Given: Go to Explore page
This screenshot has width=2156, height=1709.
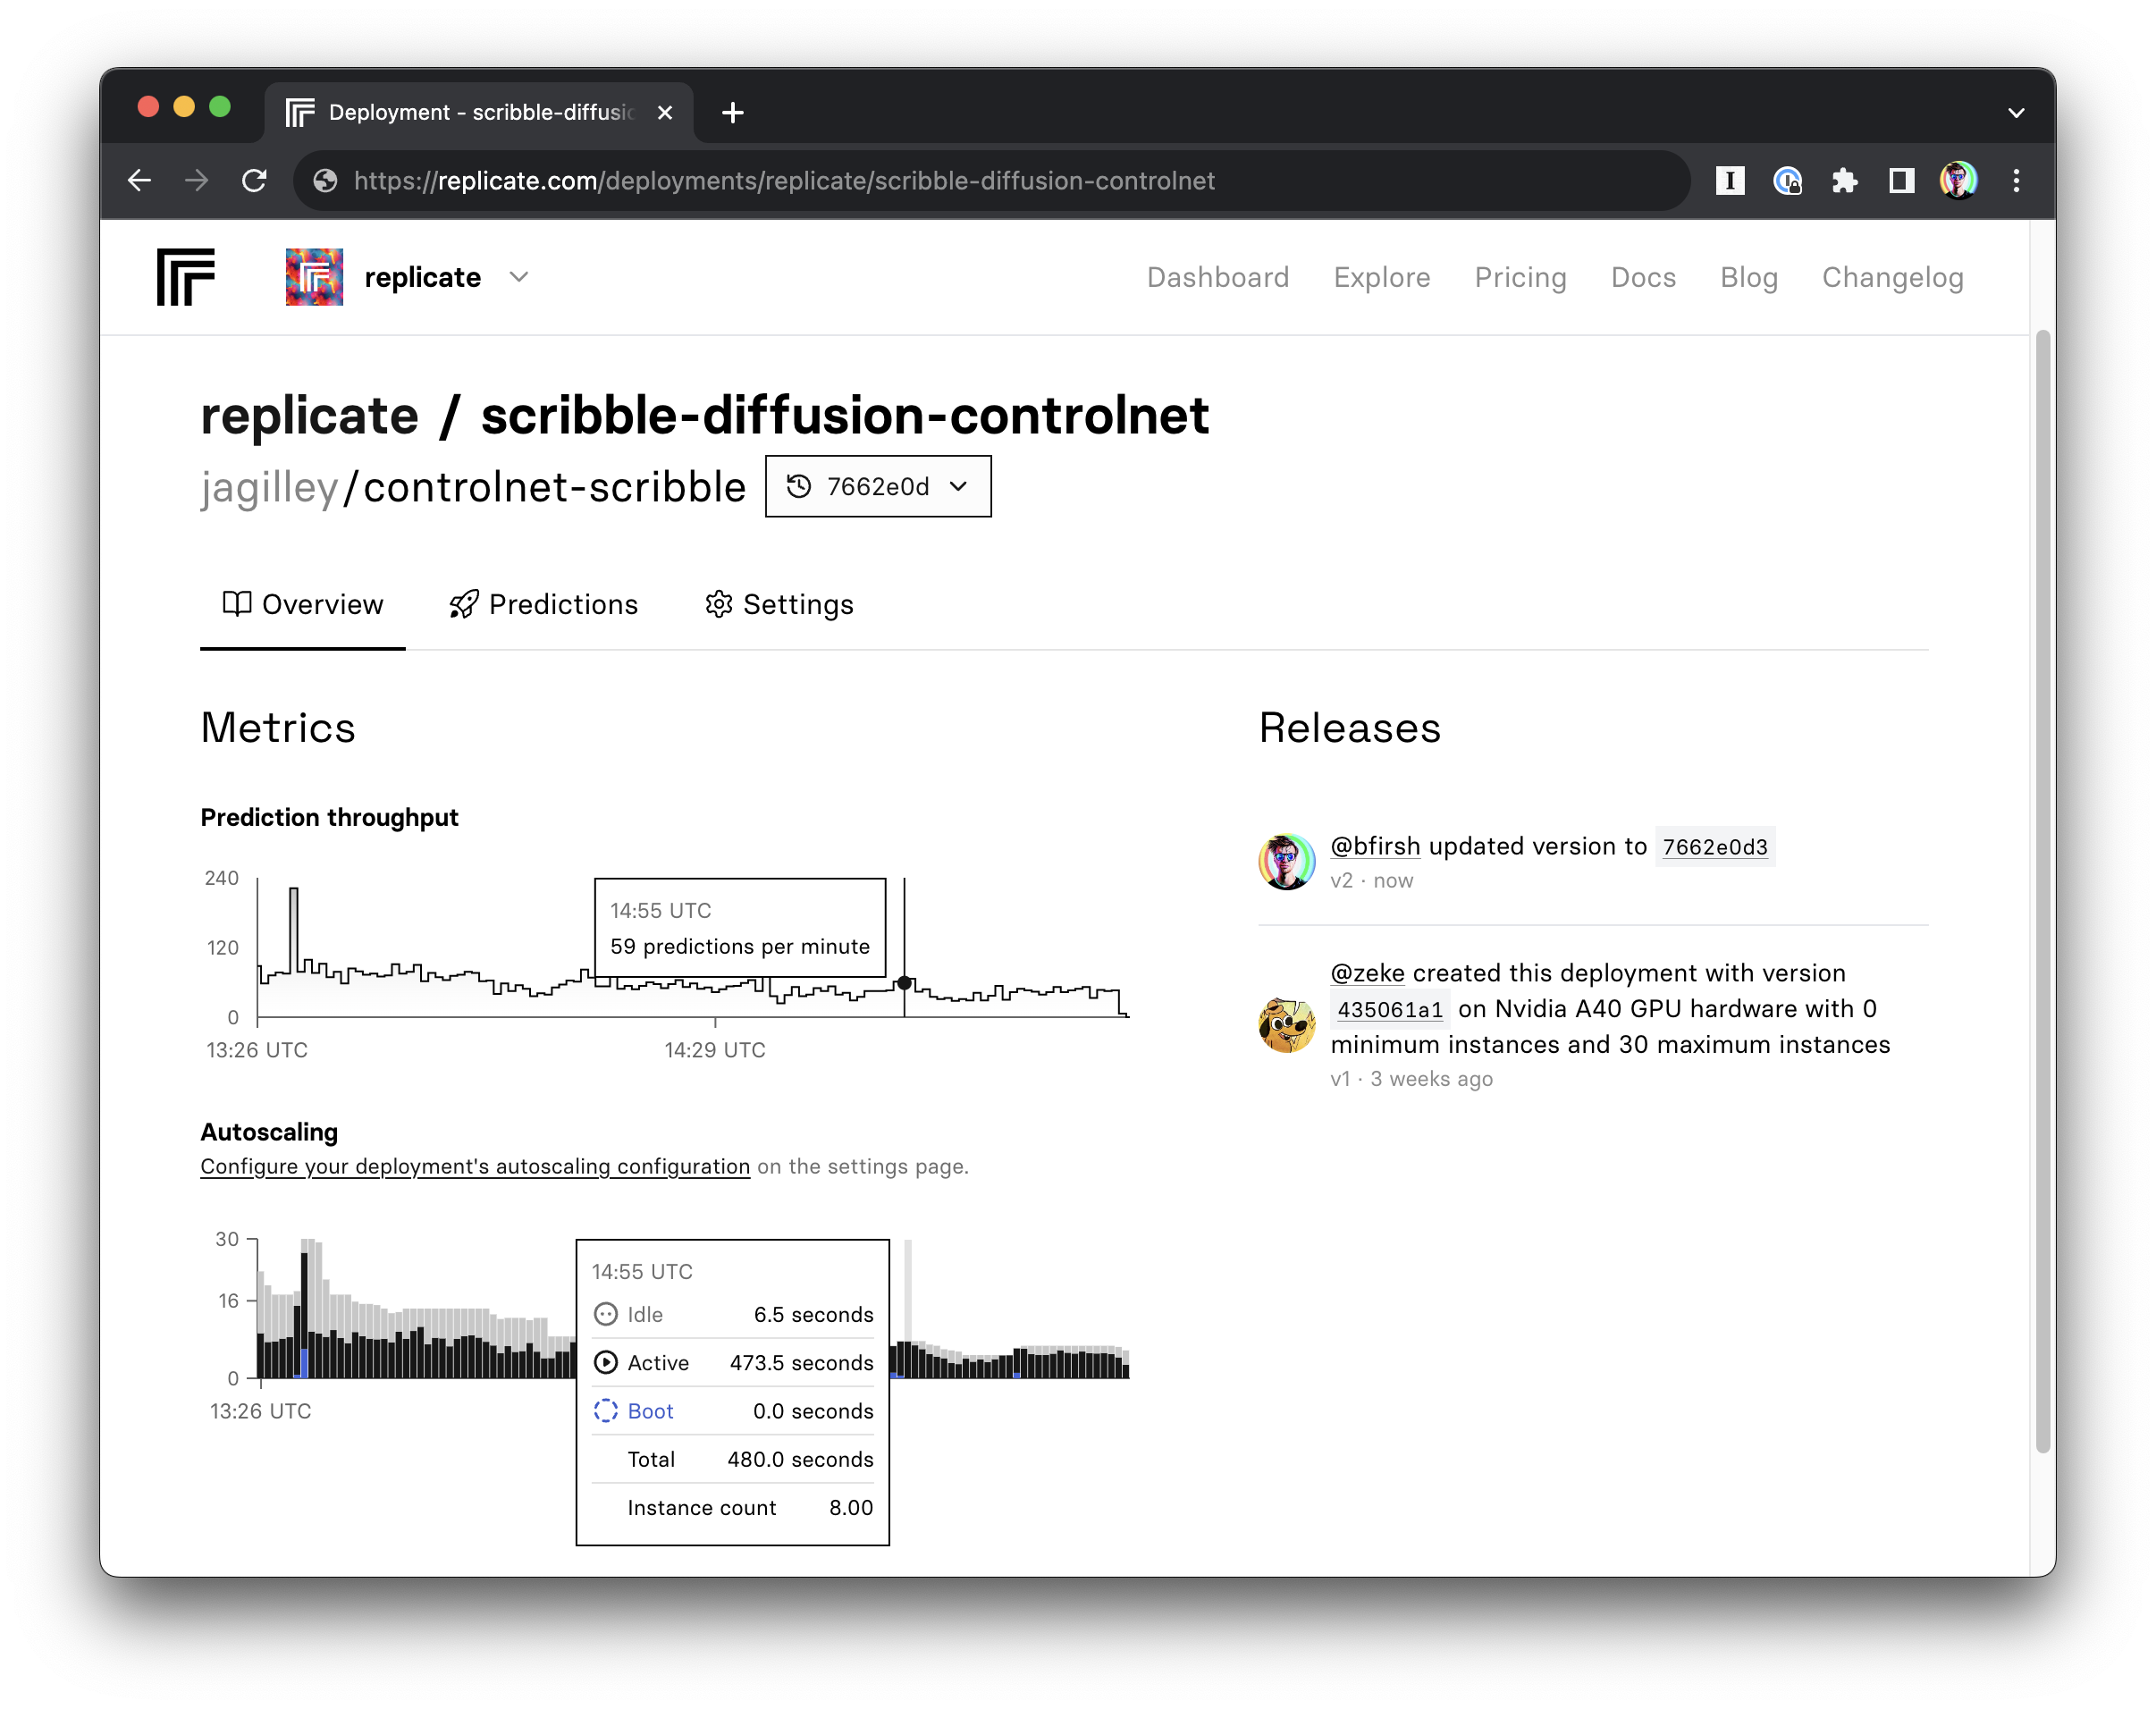Looking at the screenshot, I should 1381,277.
